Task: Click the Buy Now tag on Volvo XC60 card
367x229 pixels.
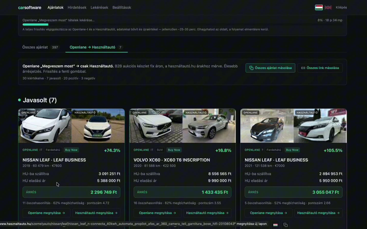Action: (174, 150)
